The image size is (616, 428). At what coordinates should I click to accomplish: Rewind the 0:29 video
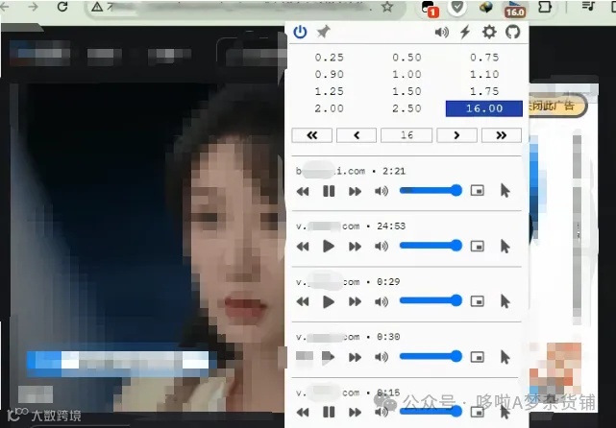click(x=303, y=301)
